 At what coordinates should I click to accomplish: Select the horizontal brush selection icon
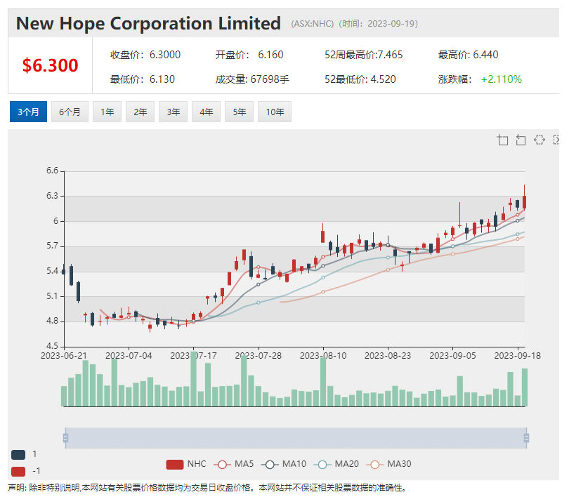click(x=539, y=140)
